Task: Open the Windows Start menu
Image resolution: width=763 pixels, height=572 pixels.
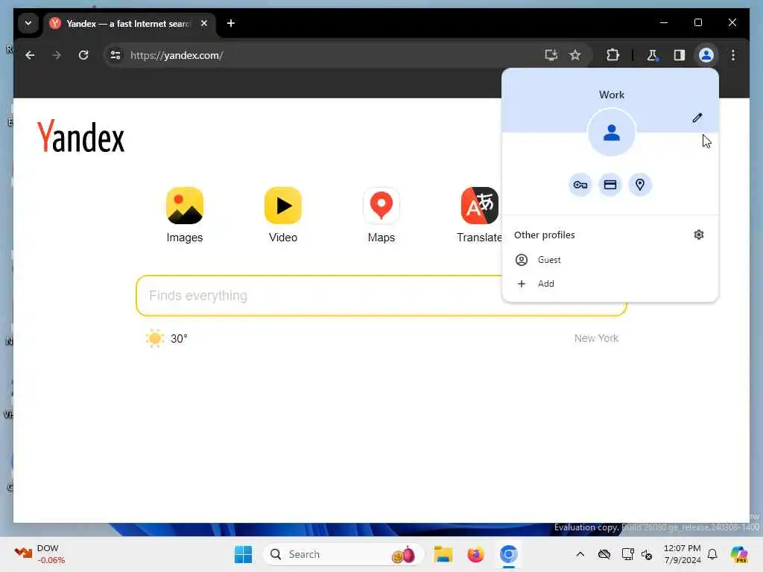Action: (244, 554)
